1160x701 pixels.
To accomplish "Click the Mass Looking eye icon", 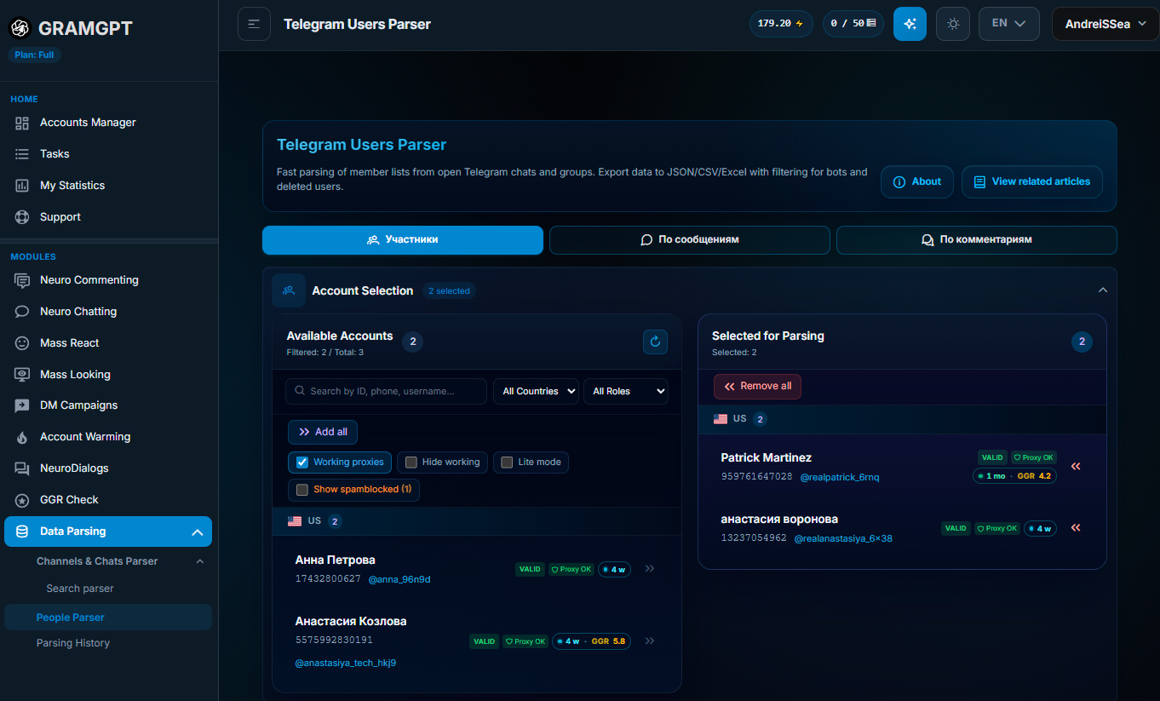I will [22, 375].
